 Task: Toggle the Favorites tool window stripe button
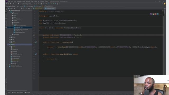pos(6,87)
